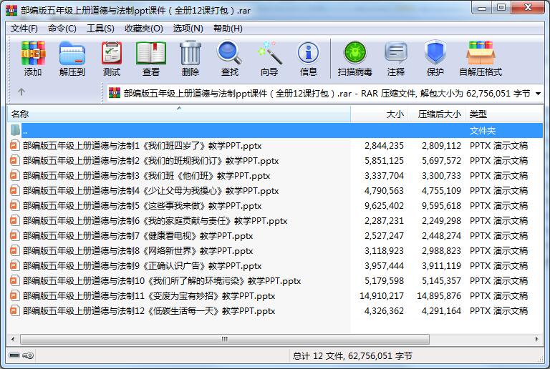The image size is (550, 369).
Task: Click the parent folder icon in the '..' row
Action: [x=15, y=130]
